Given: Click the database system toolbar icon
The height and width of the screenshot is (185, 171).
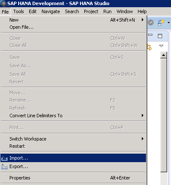Looking at the screenshot, I should [161, 22].
